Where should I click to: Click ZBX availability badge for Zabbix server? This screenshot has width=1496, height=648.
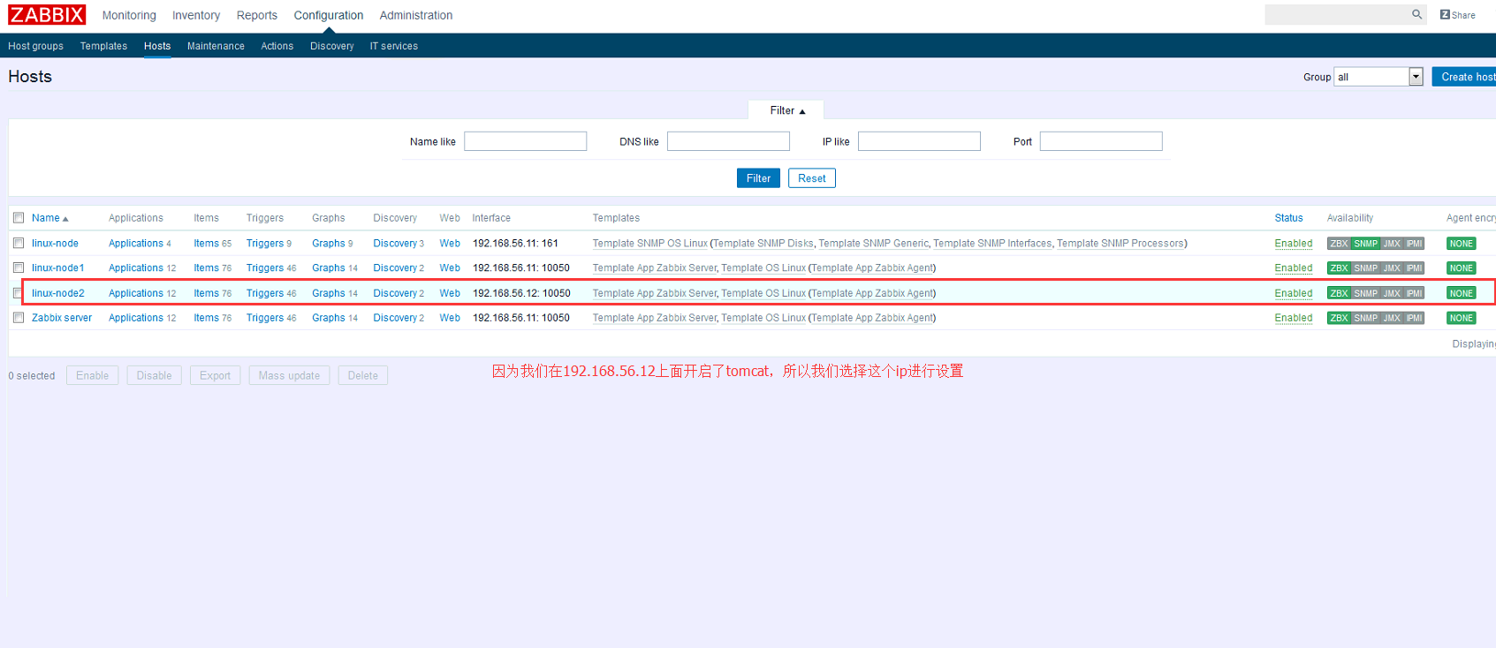pyautogui.click(x=1339, y=318)
